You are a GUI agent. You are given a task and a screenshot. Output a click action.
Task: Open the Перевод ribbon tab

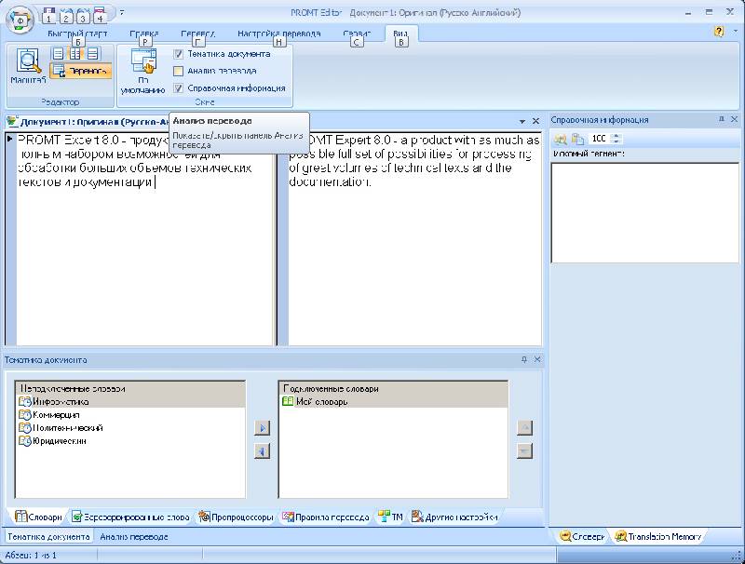pos(197,34)
